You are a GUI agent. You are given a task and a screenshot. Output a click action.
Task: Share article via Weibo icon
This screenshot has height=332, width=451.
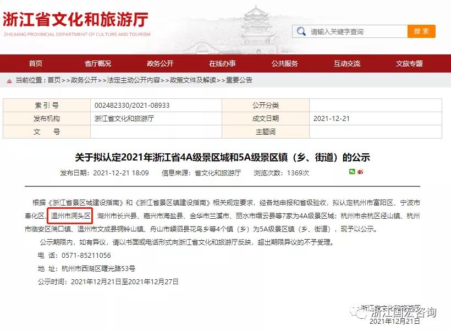pos(360,172)
